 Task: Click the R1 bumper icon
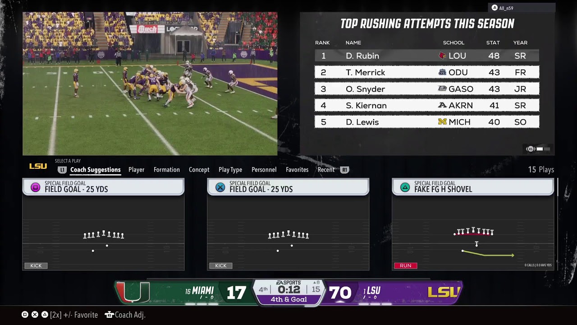345,170
